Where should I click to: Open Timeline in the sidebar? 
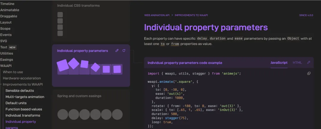7,4
